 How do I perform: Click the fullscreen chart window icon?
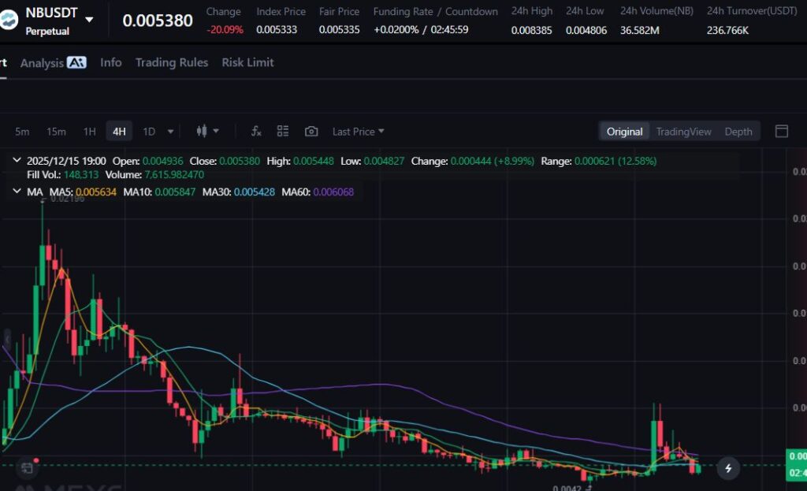coord(781,132)
